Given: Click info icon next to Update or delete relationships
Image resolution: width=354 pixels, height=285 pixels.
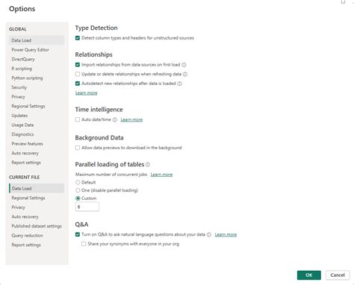Looking at the screenshot, I should pos(185,75).
